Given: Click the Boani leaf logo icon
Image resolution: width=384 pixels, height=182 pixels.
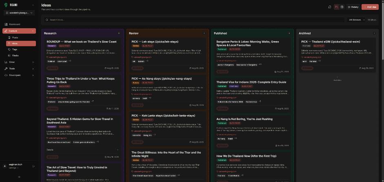Looking at the screenshot, I should pos(6,5).
